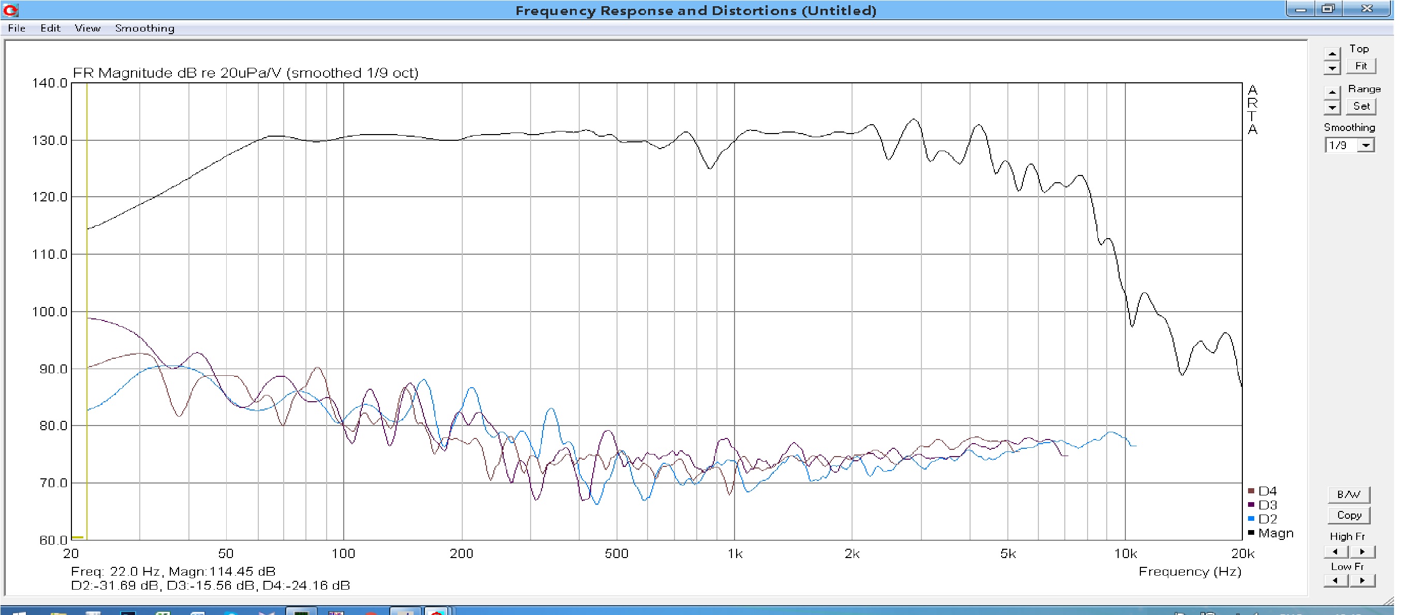Increase Range with up arrow
The height and width of the screenshot is (615, 1408).
pyautogui.click(x=1332, y=92)
